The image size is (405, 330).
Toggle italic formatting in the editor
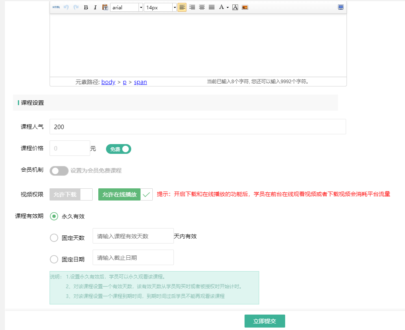tap(95, 7)
